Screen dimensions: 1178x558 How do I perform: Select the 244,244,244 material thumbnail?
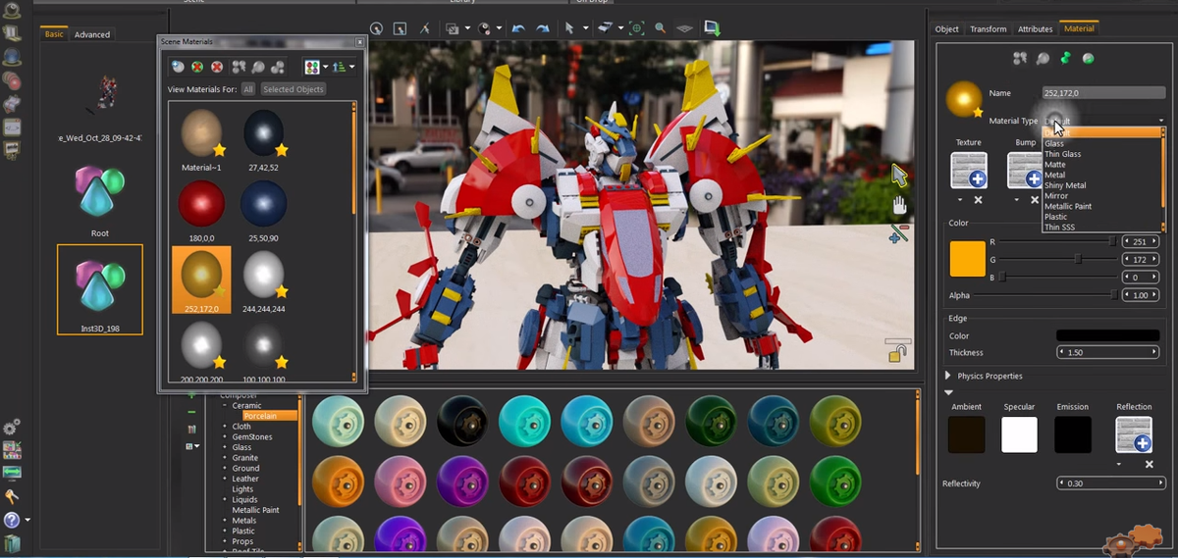[265, 275]
